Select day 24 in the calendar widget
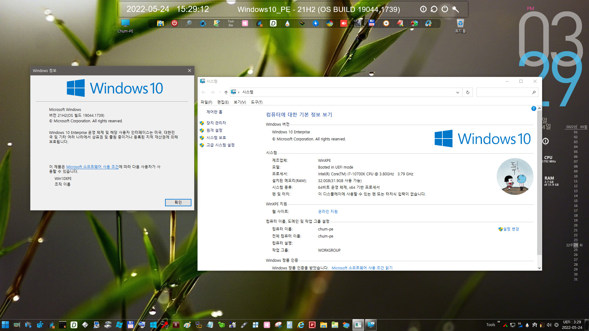This screenshot has width=589, height=331. coord(576,245)
